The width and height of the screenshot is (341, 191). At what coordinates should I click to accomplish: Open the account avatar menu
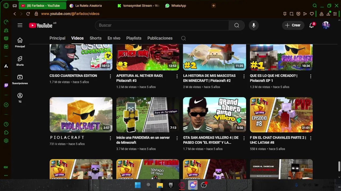click(326, 25)
